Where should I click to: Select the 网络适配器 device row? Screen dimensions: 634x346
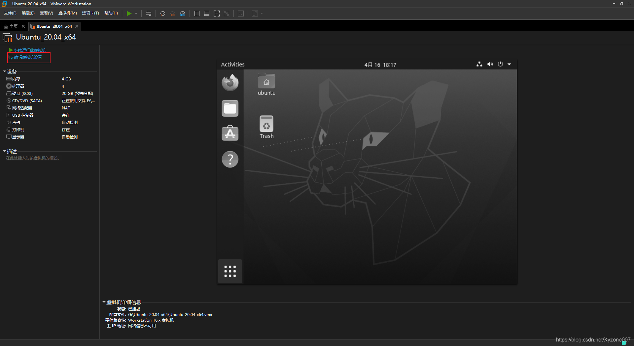point(51,108)
